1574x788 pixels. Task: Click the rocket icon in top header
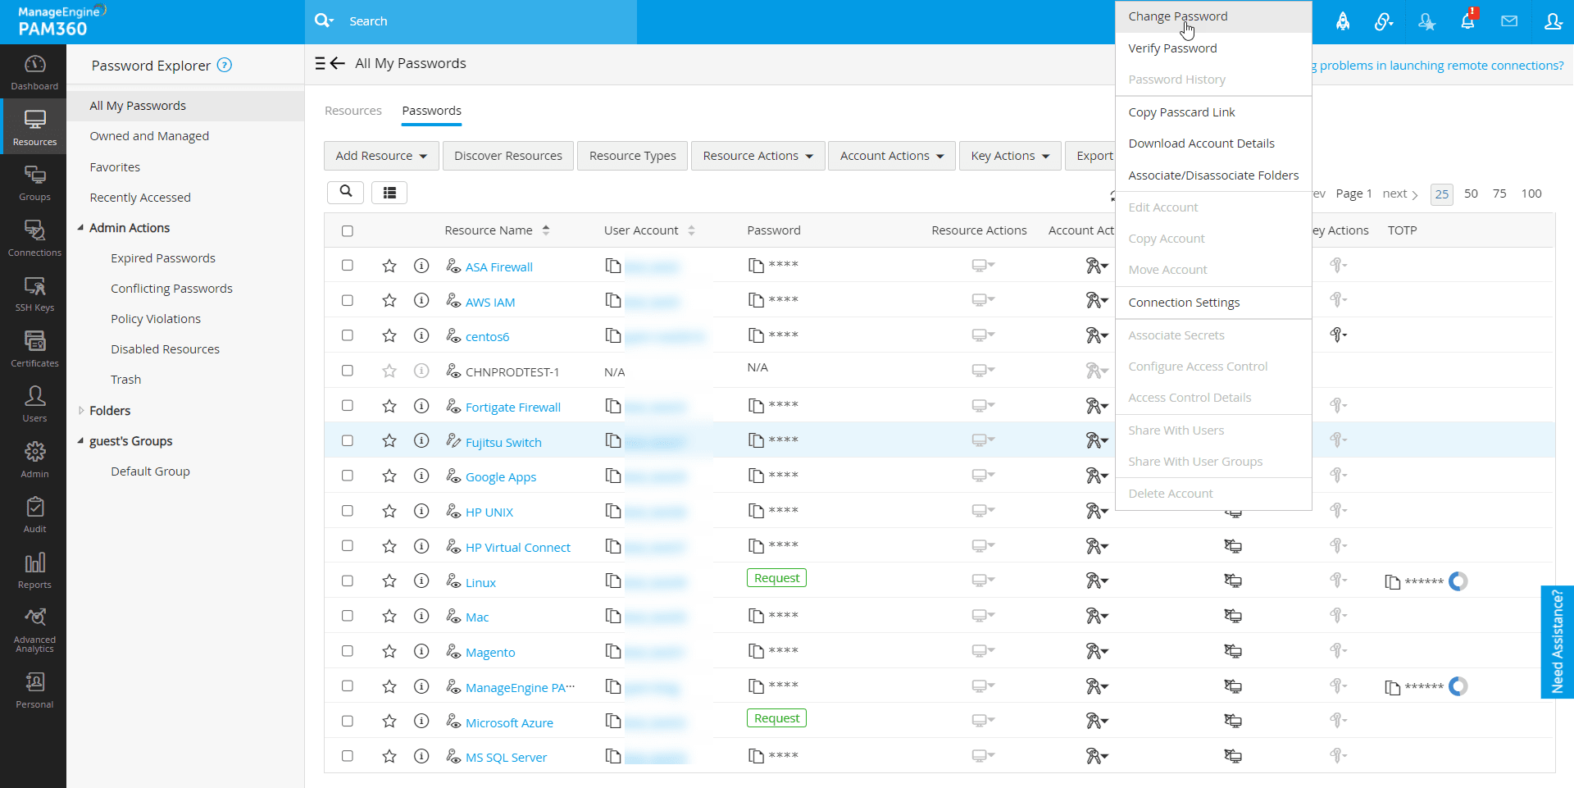click(1343, 21)
